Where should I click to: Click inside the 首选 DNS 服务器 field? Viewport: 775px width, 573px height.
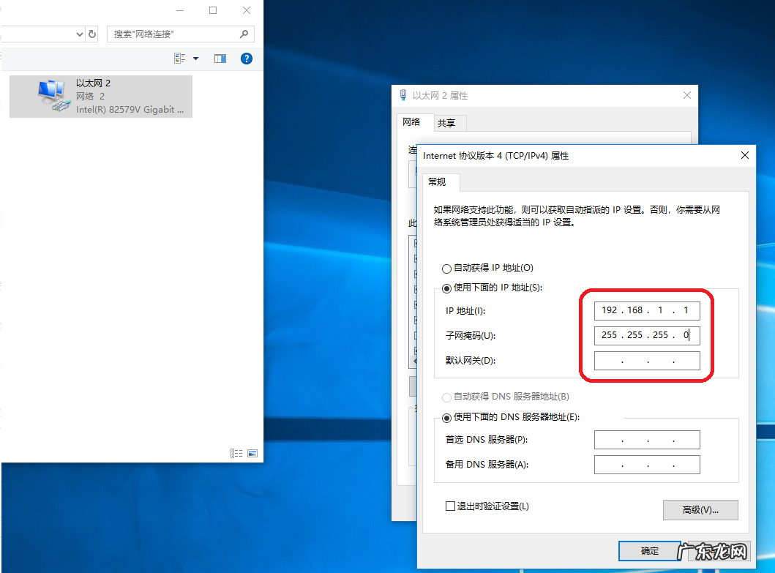(x=647, y=439)
